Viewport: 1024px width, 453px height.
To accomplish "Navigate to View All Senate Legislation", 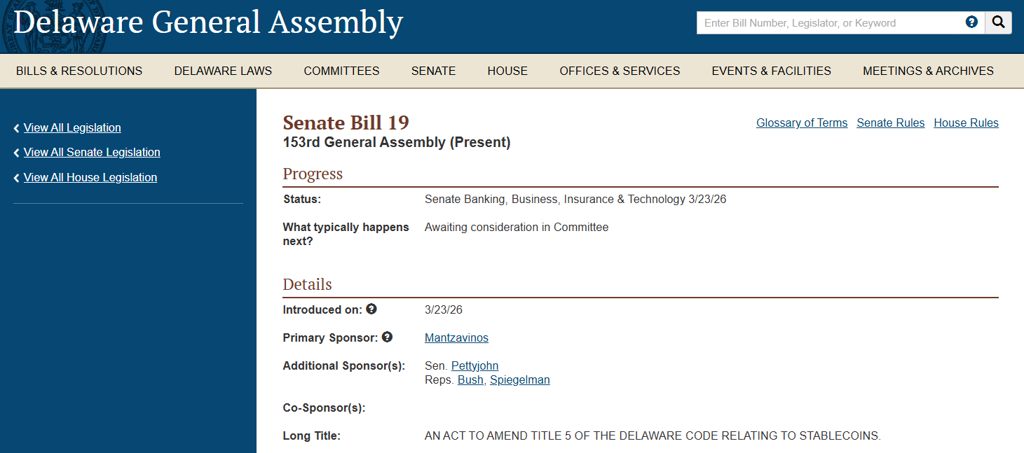I will click(x=92, y=152).
